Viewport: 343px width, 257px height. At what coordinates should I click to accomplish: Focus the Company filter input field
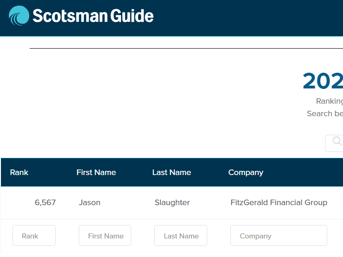point(279,236)
